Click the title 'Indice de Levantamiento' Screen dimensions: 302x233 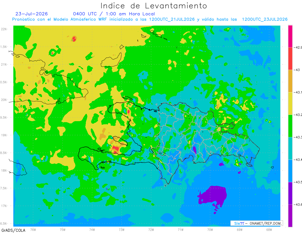click(154, 6)
